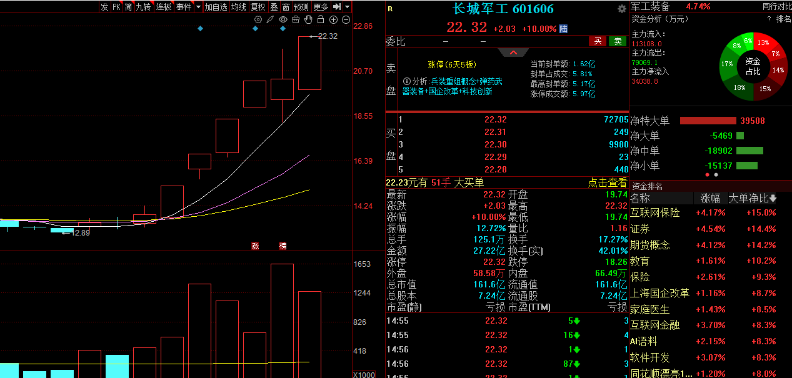Screen dimensions: 792x378
Task: Toggle the eye visibility icon on chart
Action: (x=283, y=20)
